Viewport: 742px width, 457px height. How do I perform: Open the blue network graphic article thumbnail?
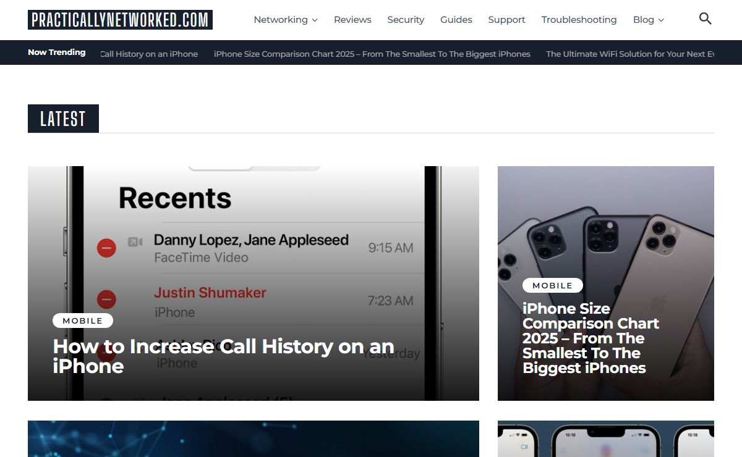[254, 438]
